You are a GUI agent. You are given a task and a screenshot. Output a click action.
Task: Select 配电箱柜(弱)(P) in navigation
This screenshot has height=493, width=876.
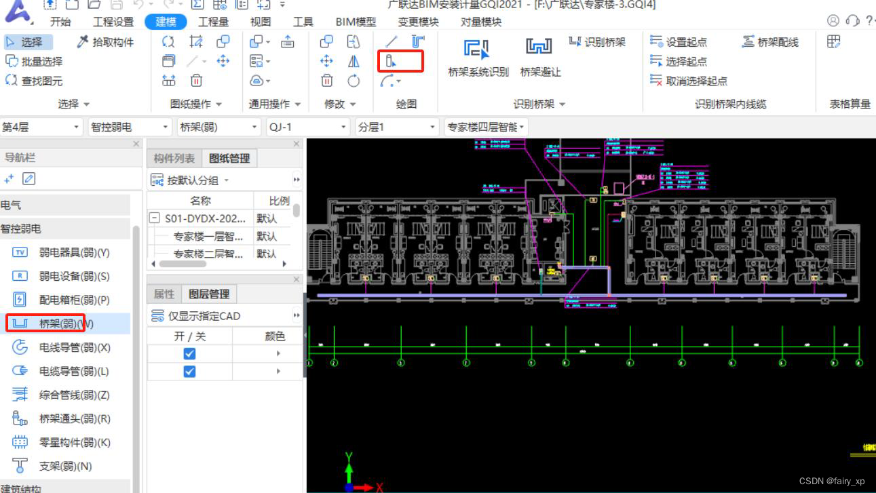[x=66, y=300]
